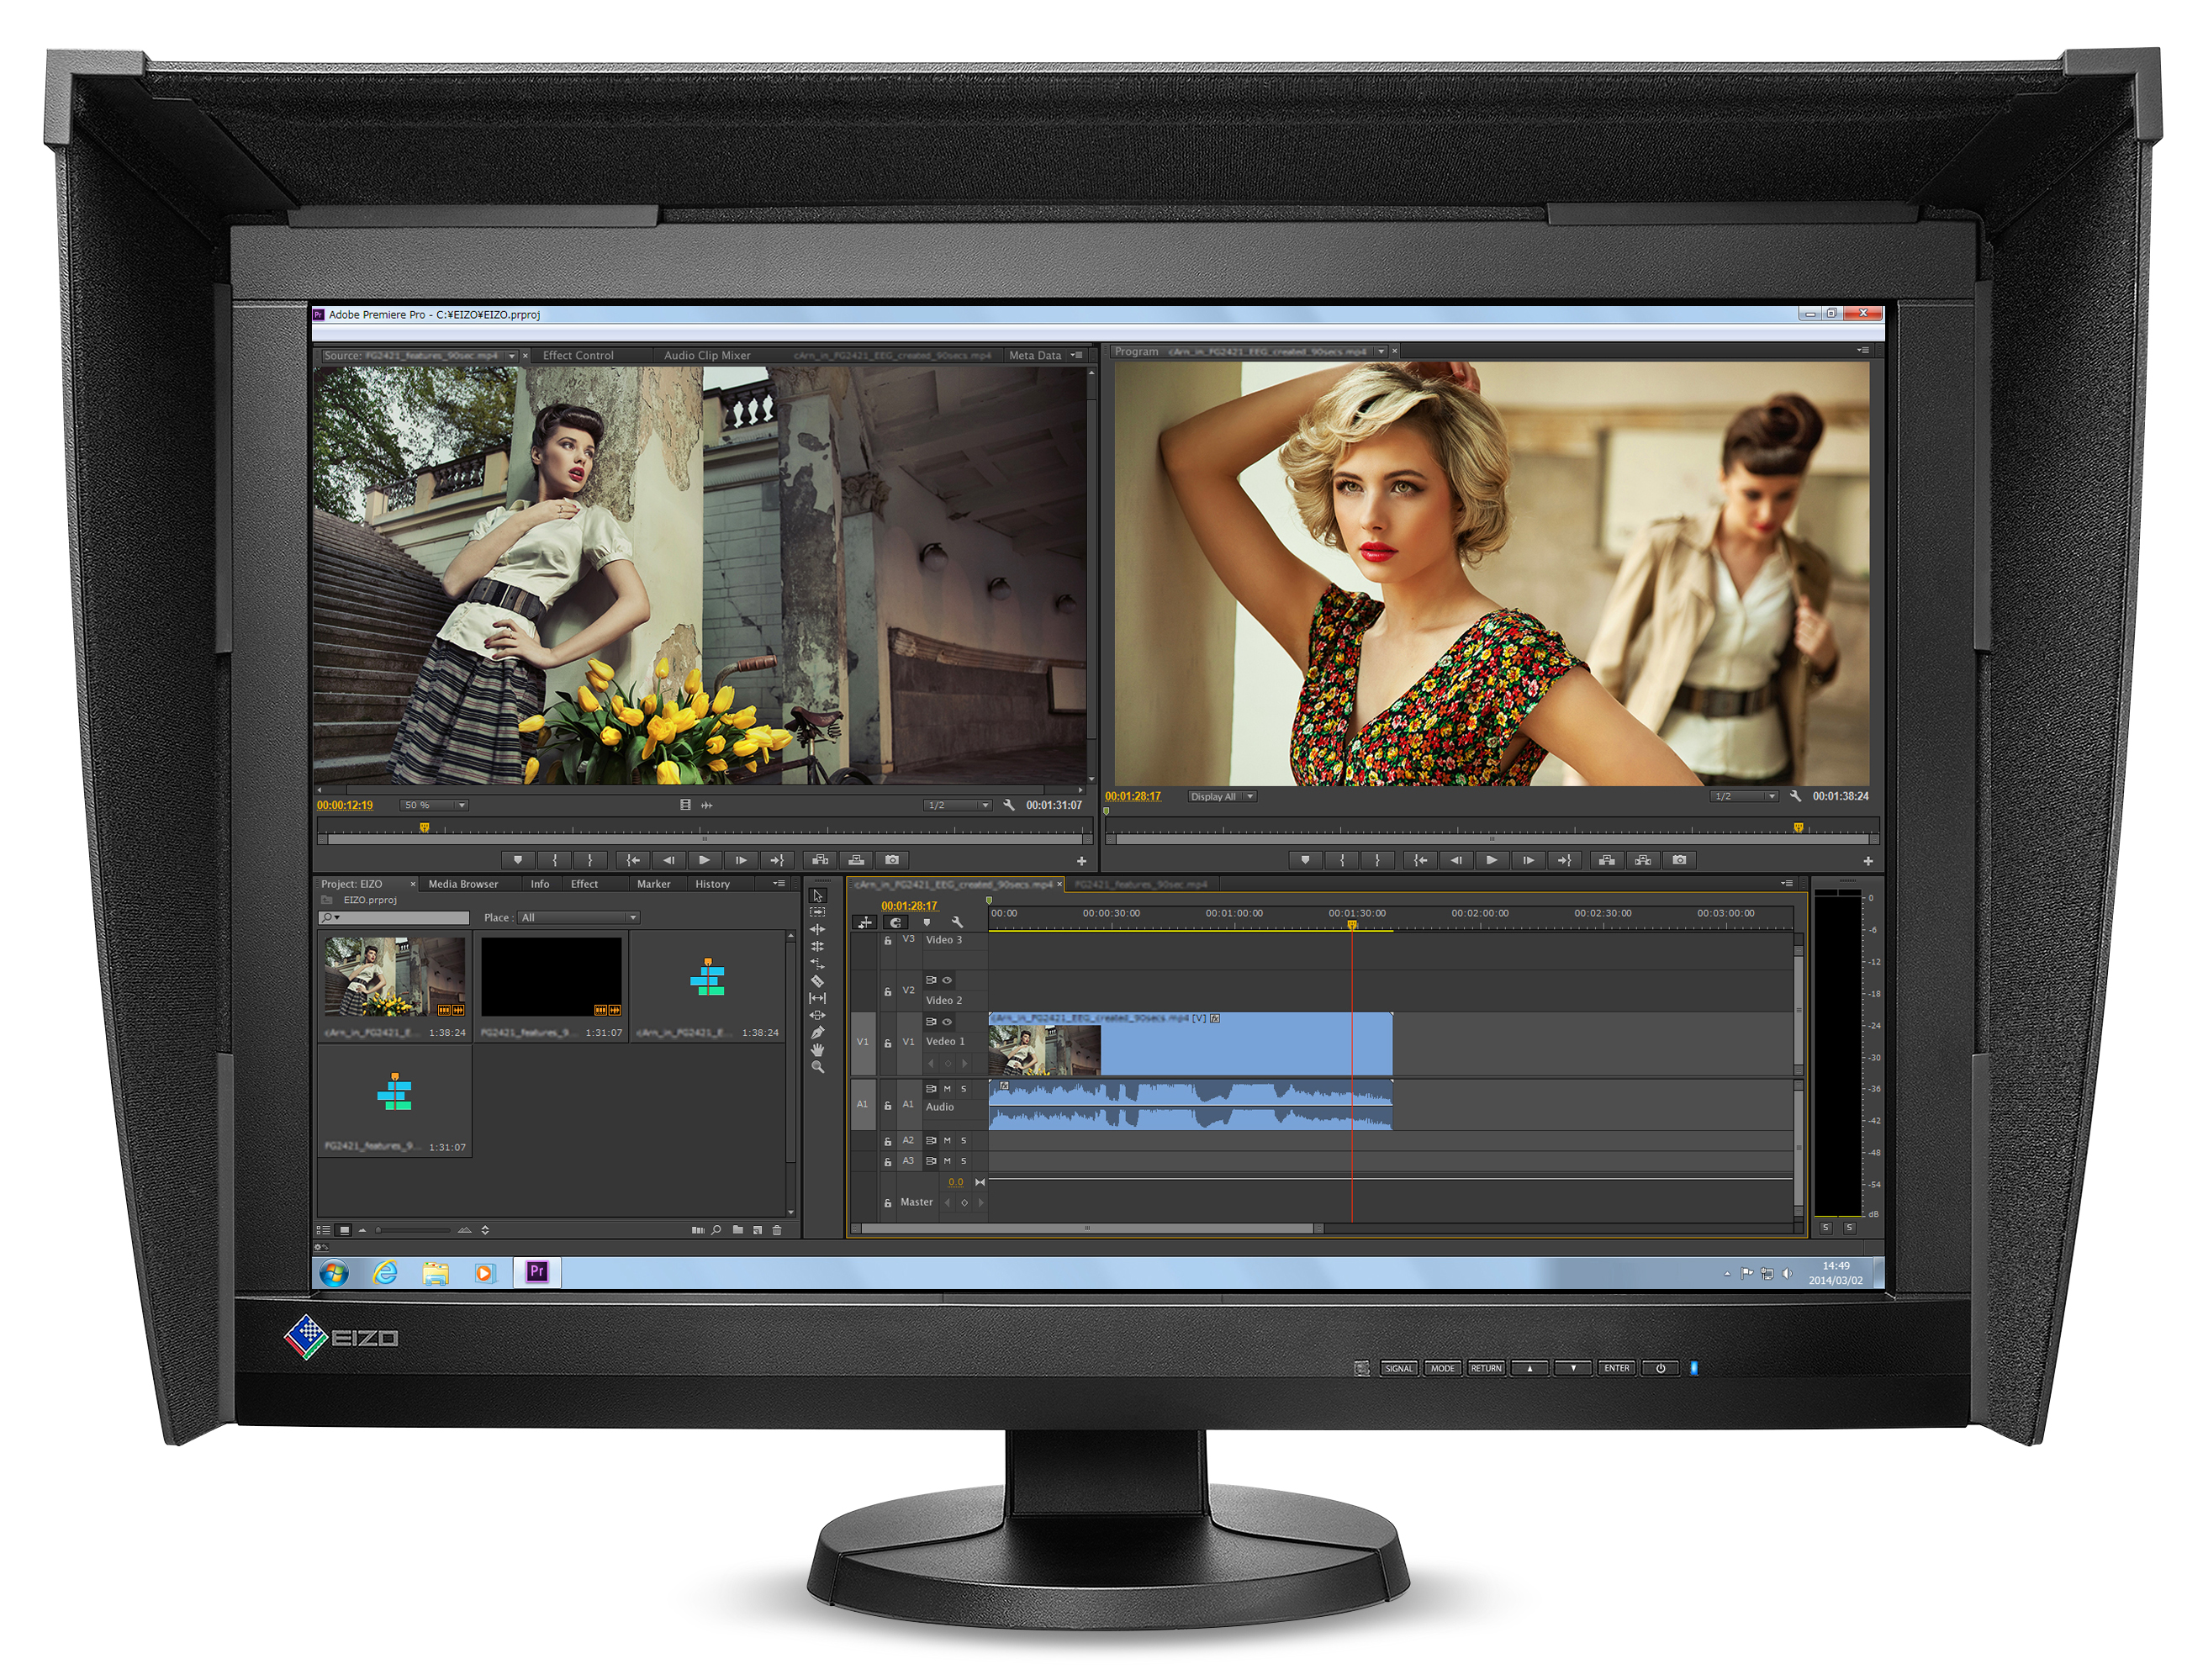Image resolution: width=2203 pixels, height=1680 pixels.
Task: Click Drag Audio Only waveform icon
Action: 706,805
